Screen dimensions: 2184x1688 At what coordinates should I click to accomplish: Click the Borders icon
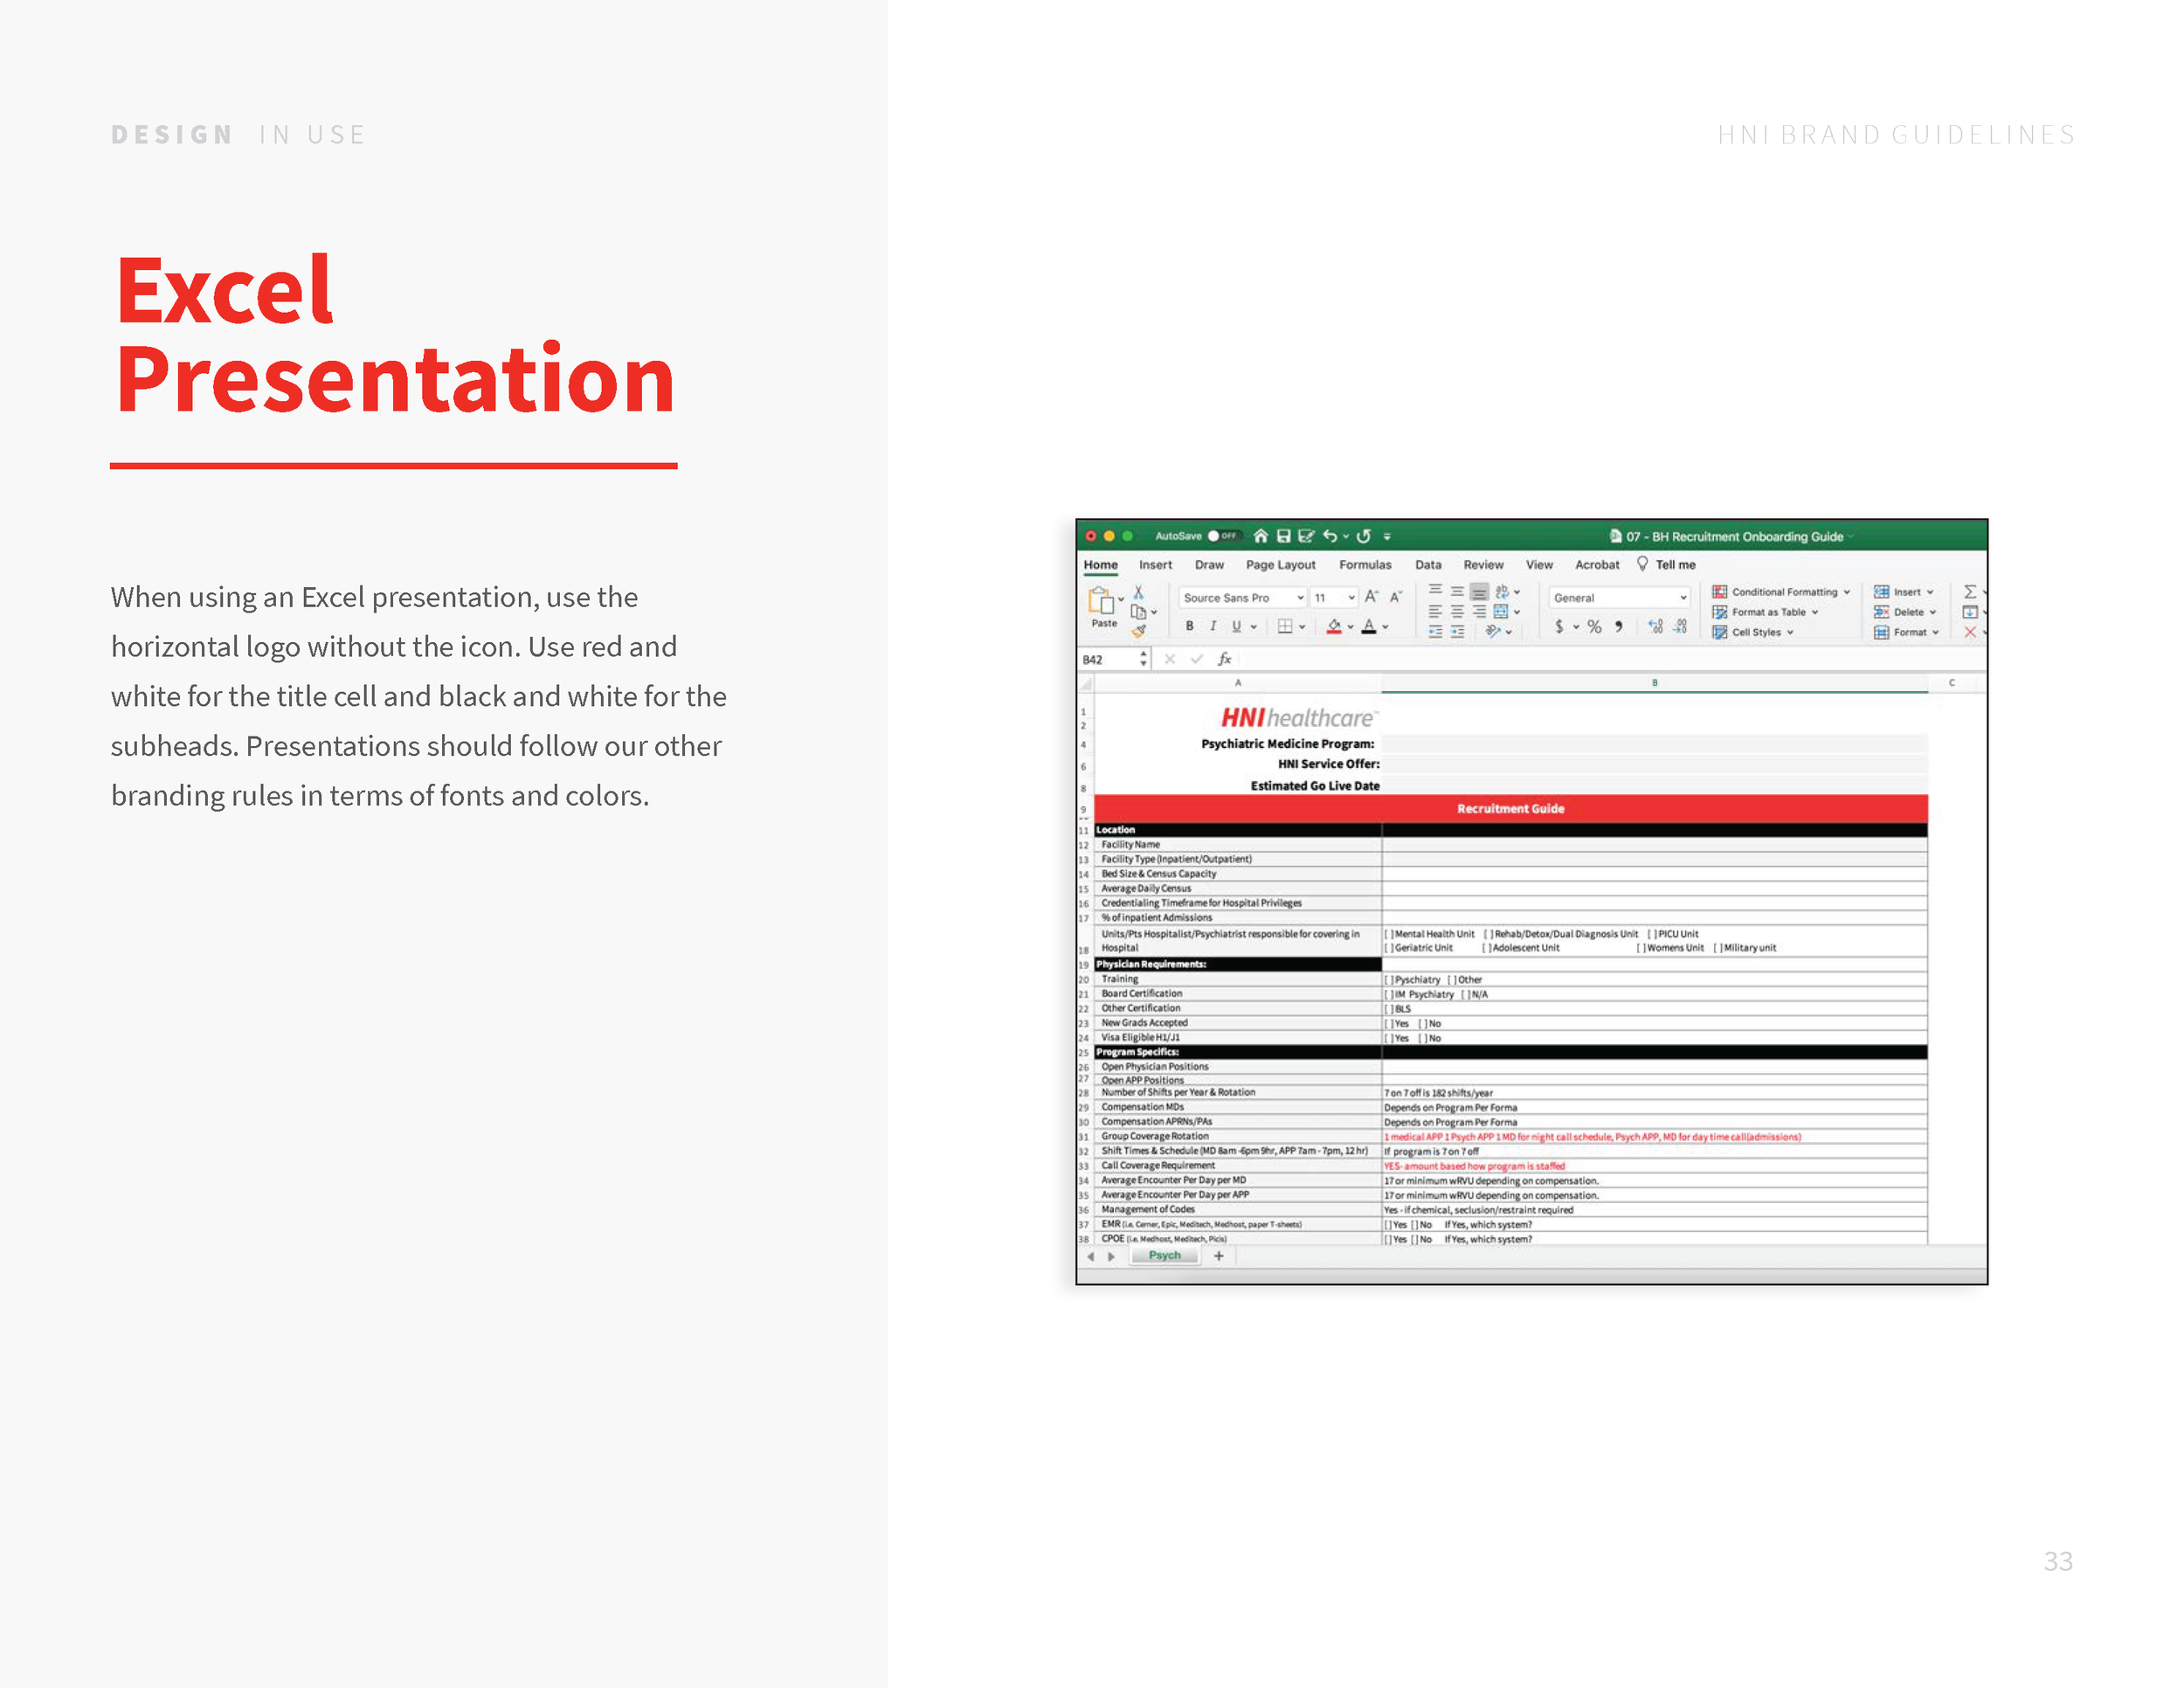1285,626
